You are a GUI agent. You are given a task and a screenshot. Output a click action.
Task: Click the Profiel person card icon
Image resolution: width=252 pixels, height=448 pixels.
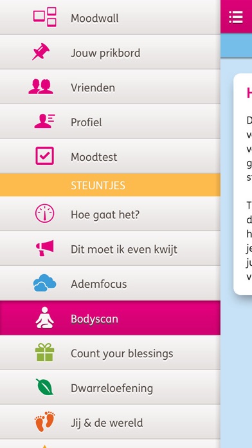[44, 121]
